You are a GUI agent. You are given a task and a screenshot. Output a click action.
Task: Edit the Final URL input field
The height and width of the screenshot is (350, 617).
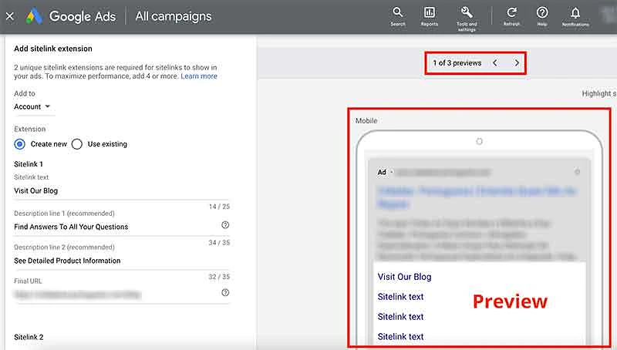(x=116, y=294)
